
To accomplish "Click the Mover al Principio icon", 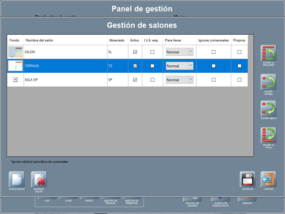I will [x=268, y=53].
